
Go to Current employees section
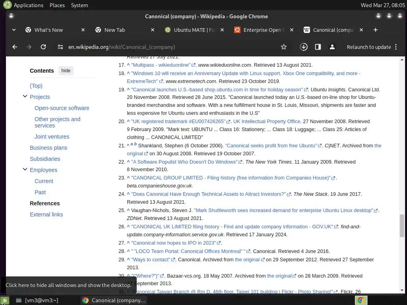44,181
